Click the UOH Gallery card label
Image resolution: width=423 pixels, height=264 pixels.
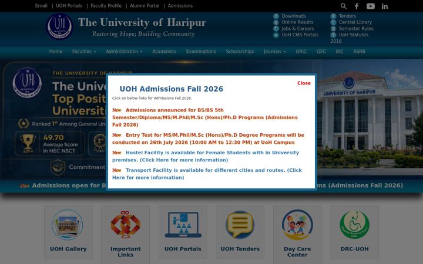(x=68, y=249)
